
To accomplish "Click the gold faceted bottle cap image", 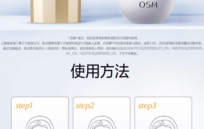I will tap(56, 12).
